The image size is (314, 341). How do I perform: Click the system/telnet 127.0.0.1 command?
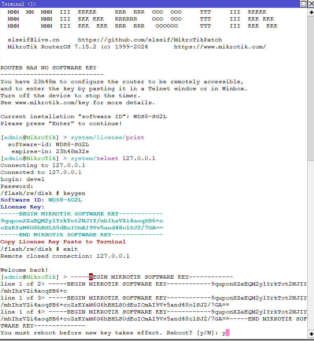(x=113, y=158)
